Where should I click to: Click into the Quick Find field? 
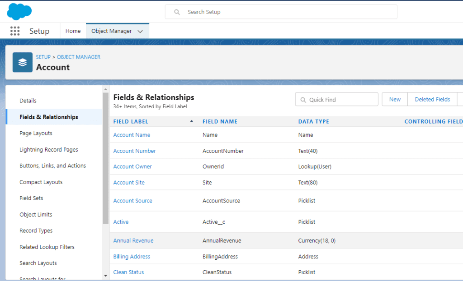(x=336, y=99)
